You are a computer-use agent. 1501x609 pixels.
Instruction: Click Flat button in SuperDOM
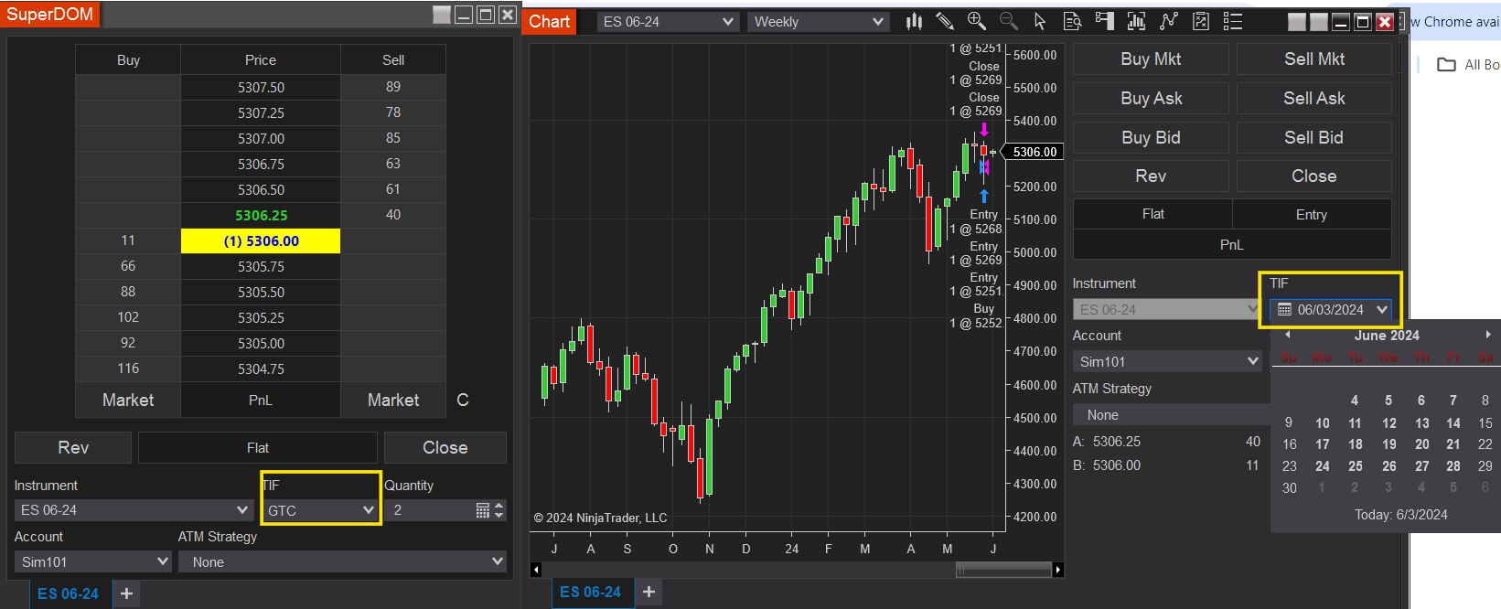pos(258,447)
